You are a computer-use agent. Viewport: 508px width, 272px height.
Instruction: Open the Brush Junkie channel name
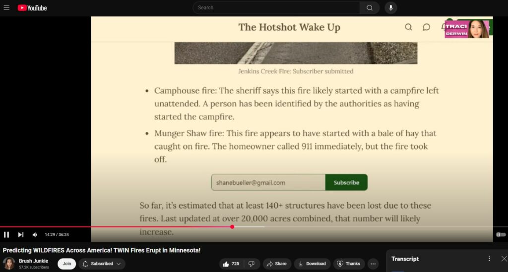33,261
